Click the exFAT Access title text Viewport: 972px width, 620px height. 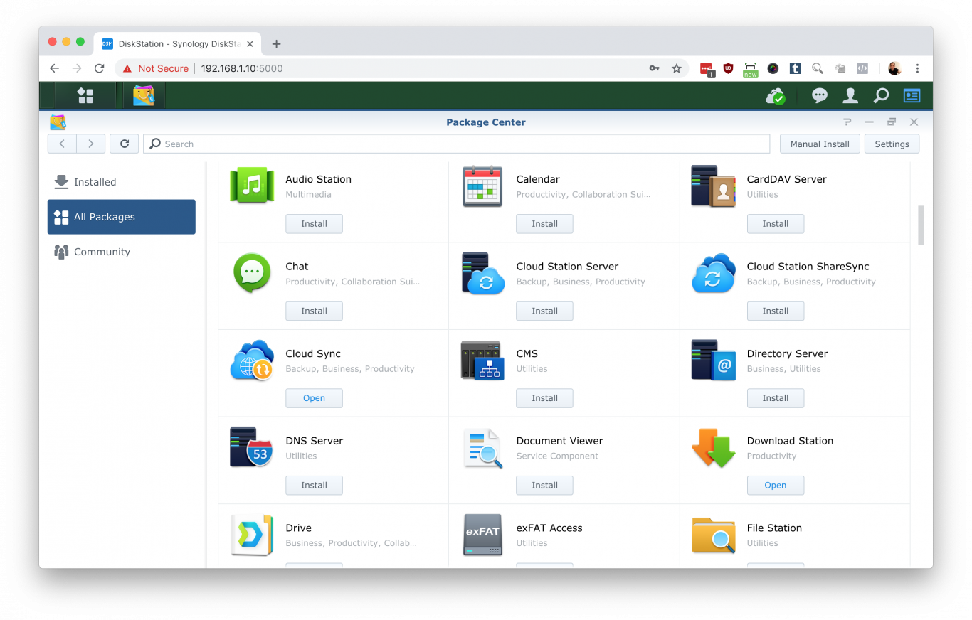click(549, 528)
